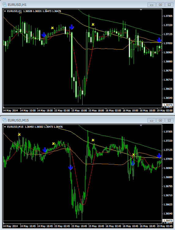Screen dimensions: 175x230
Task: Select the blue arrow near 19 May 02:45 in M15
Action: pos(159,155)
